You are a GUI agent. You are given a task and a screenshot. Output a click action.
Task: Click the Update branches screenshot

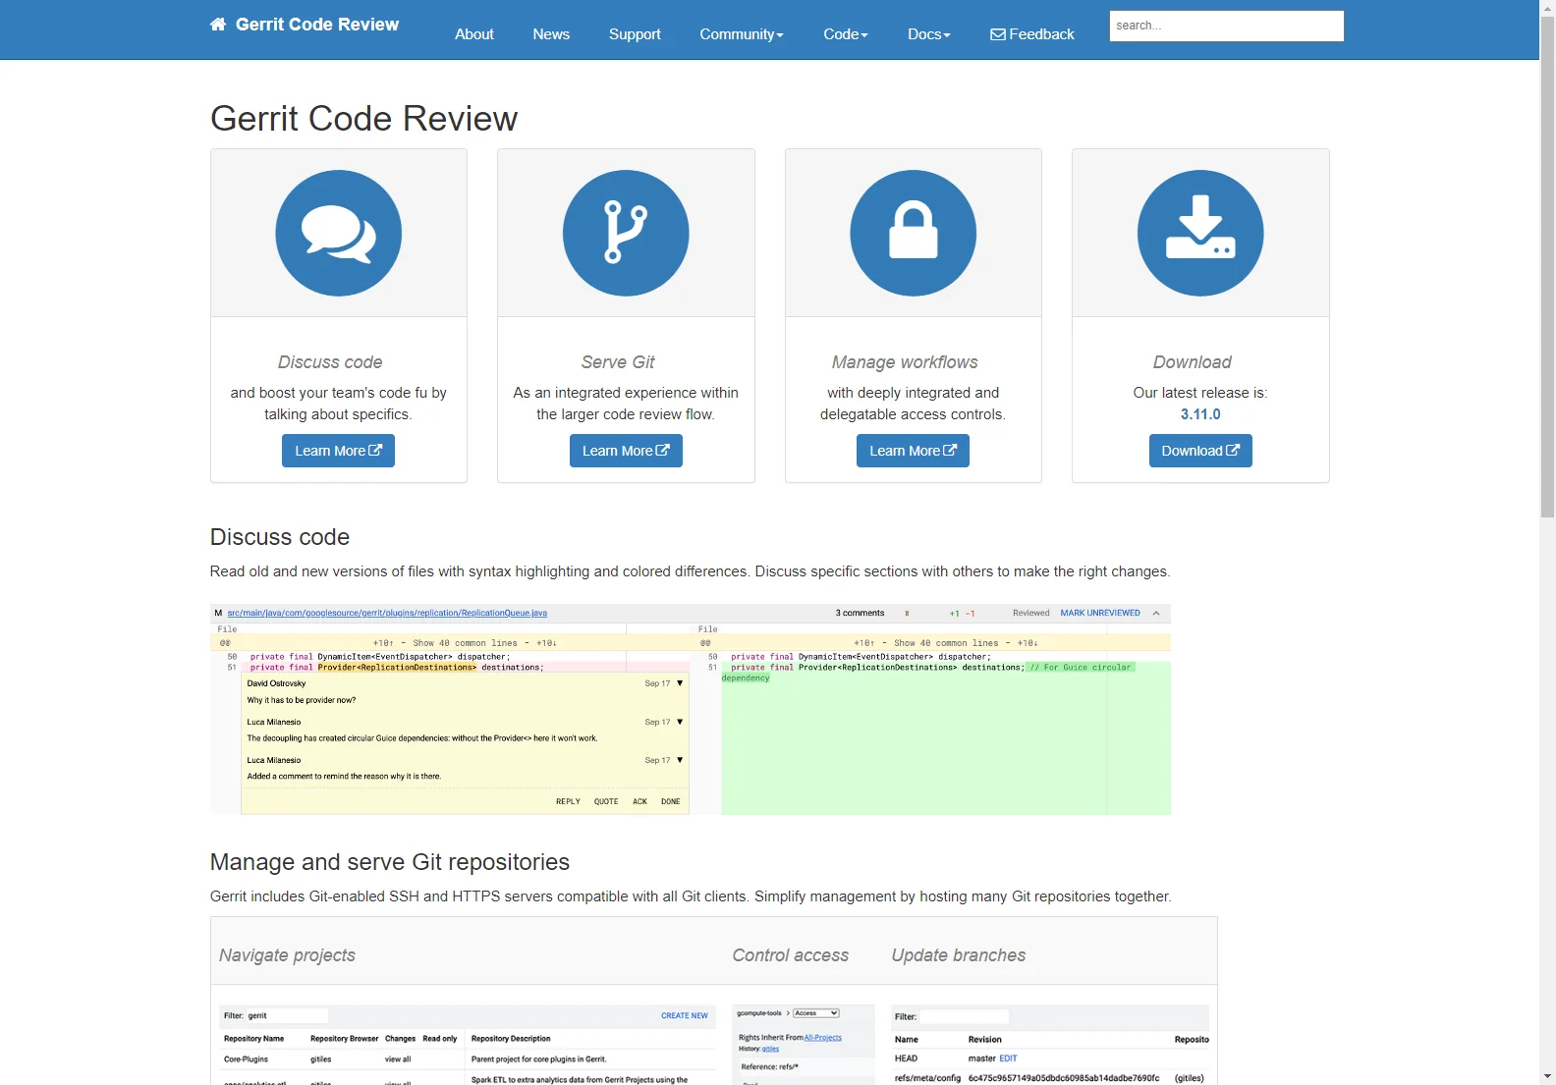click(x=1050, y=1044)
